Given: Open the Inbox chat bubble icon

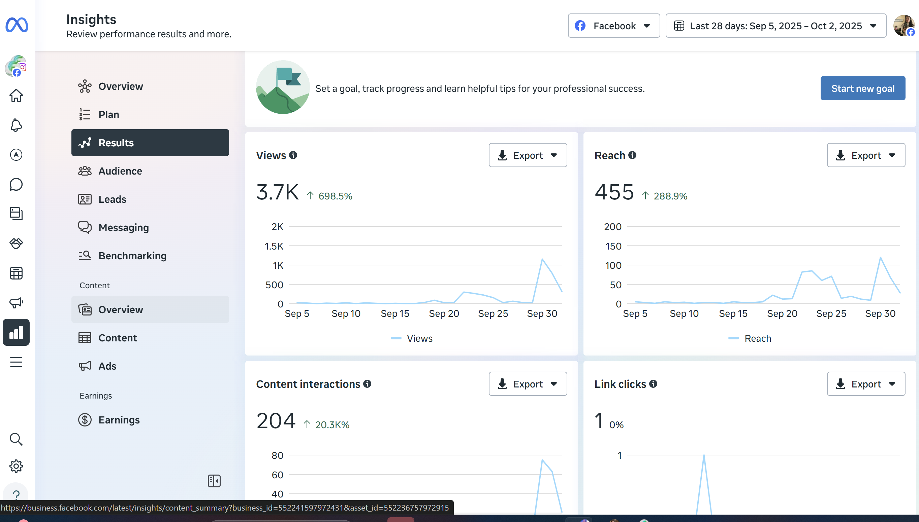Looking at the screenshot, I should click(16, 185).
